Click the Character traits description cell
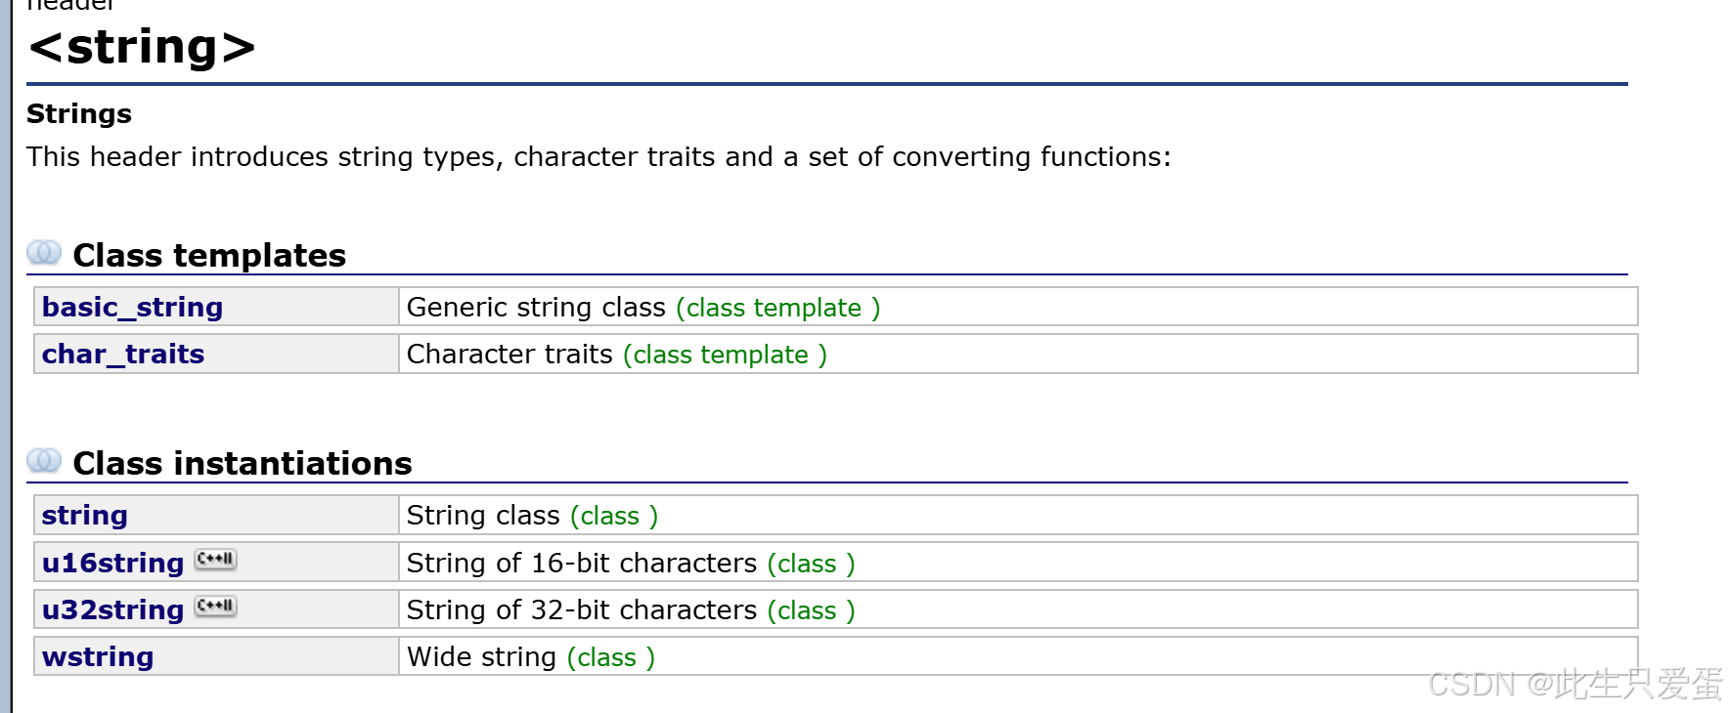The width and height of the screenshot is (1728, 713). tap(1018, 354)
